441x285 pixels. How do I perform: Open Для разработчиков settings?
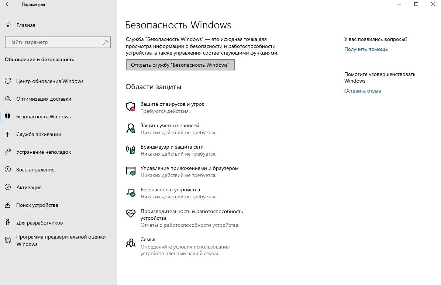coord(39,223)
